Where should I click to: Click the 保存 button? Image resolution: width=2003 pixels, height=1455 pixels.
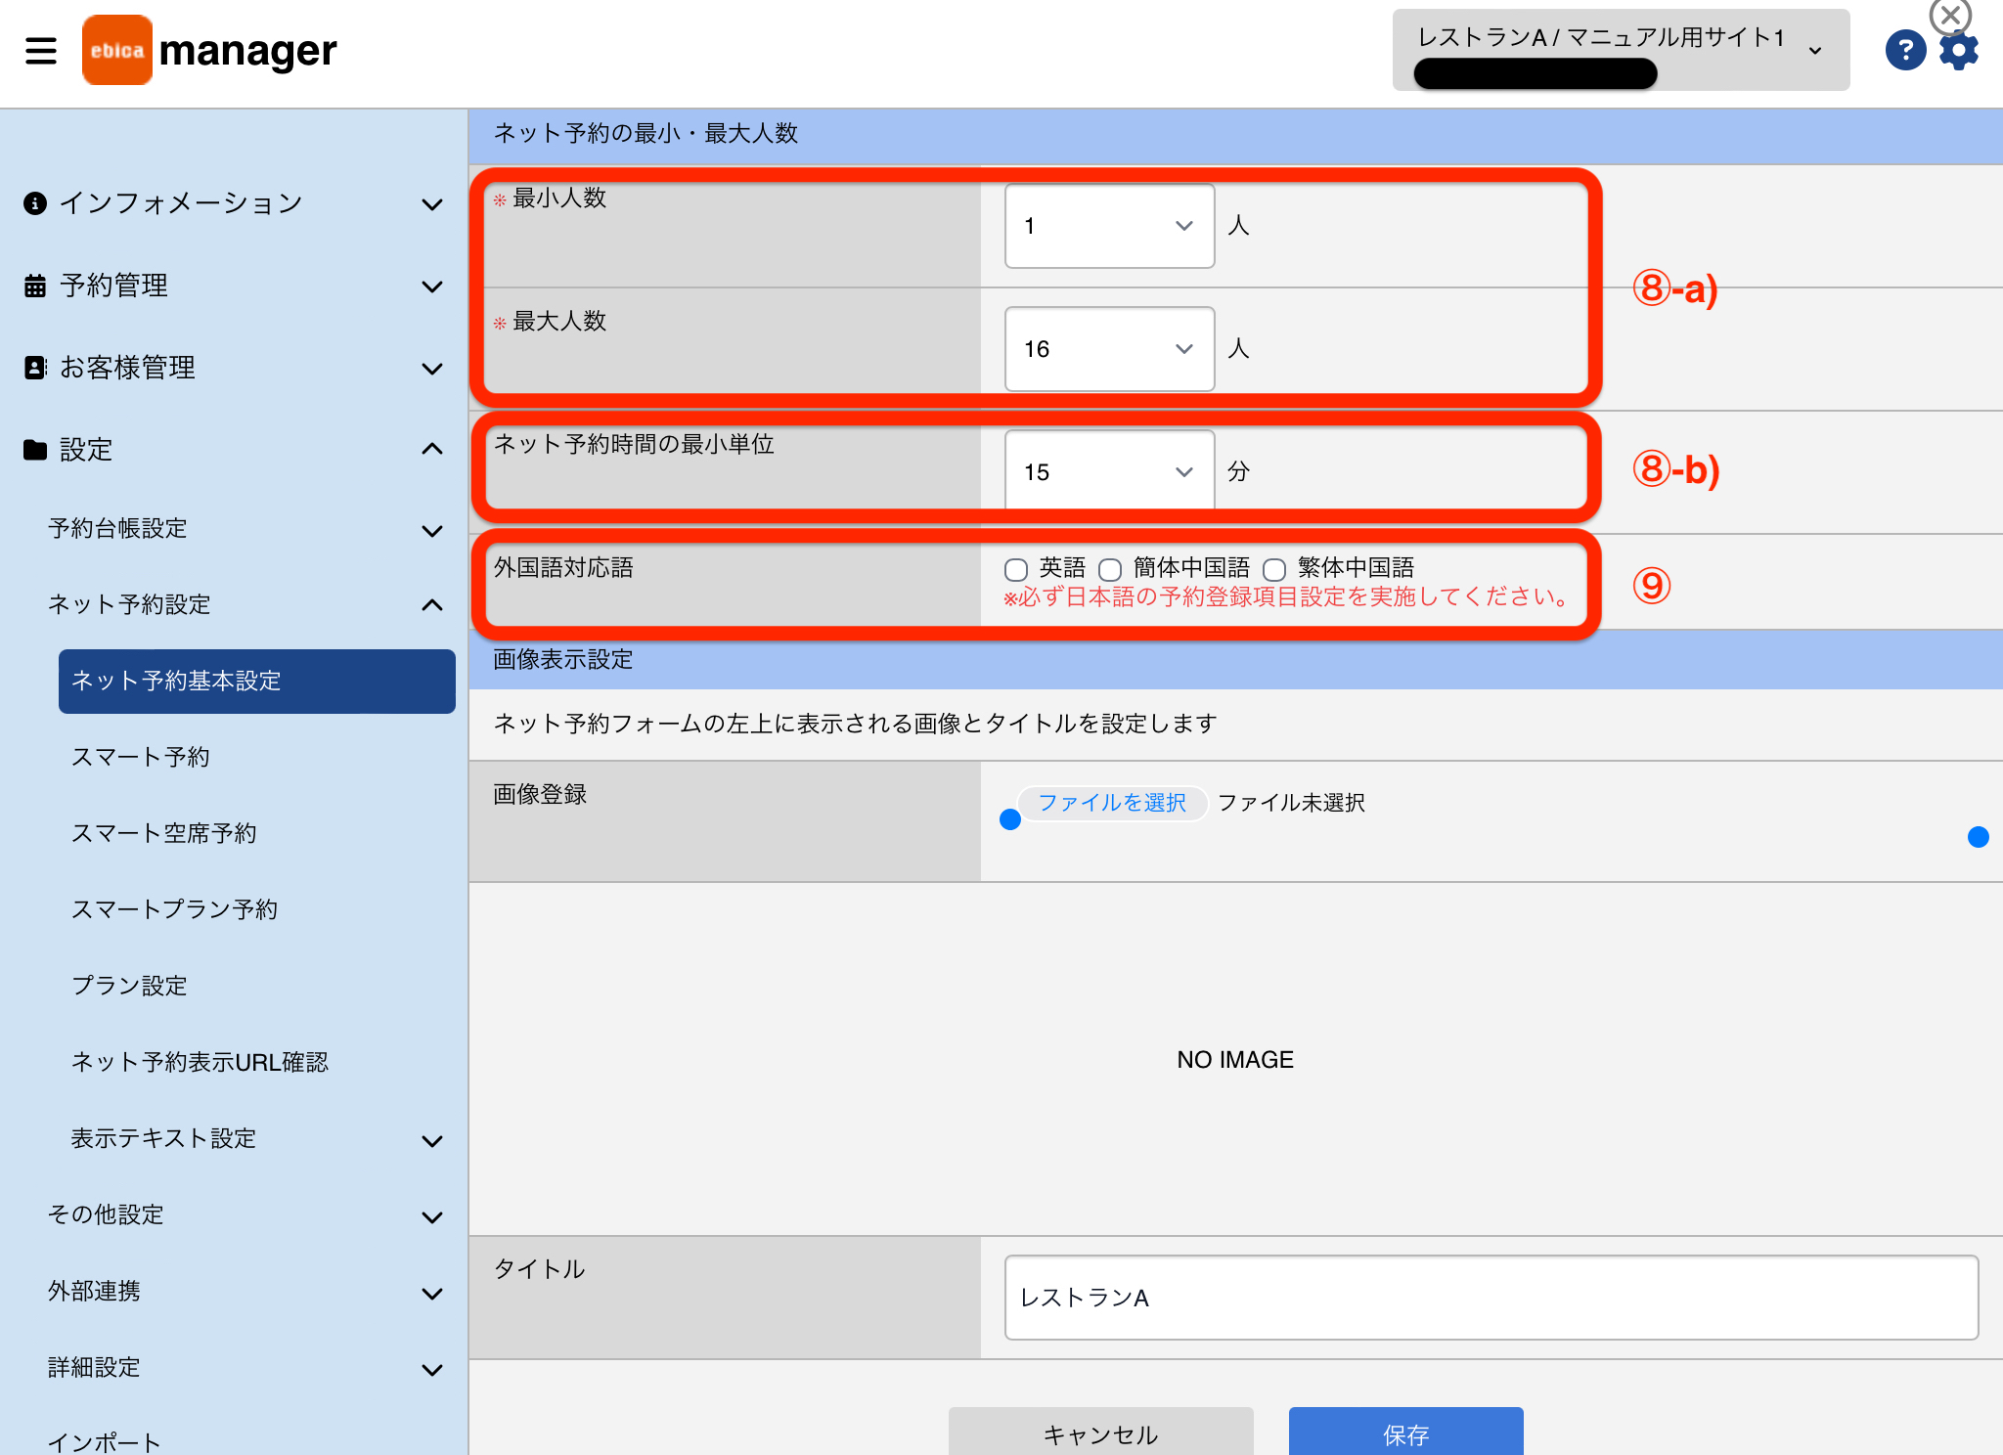[x=1405, y=1432]
